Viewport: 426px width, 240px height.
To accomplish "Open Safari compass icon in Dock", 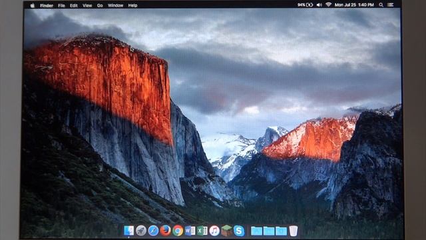I will (153, 231).
